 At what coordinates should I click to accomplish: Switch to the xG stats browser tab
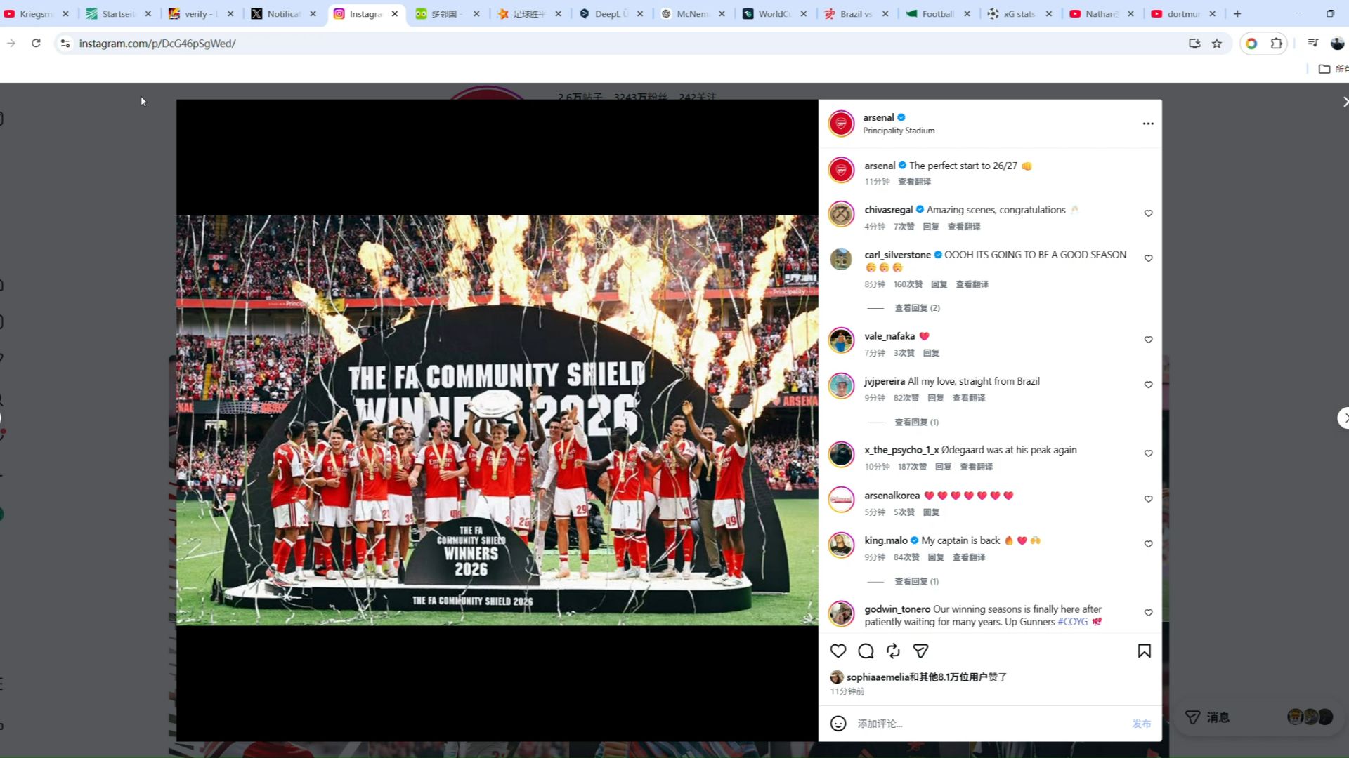(x=1020, y=14)
